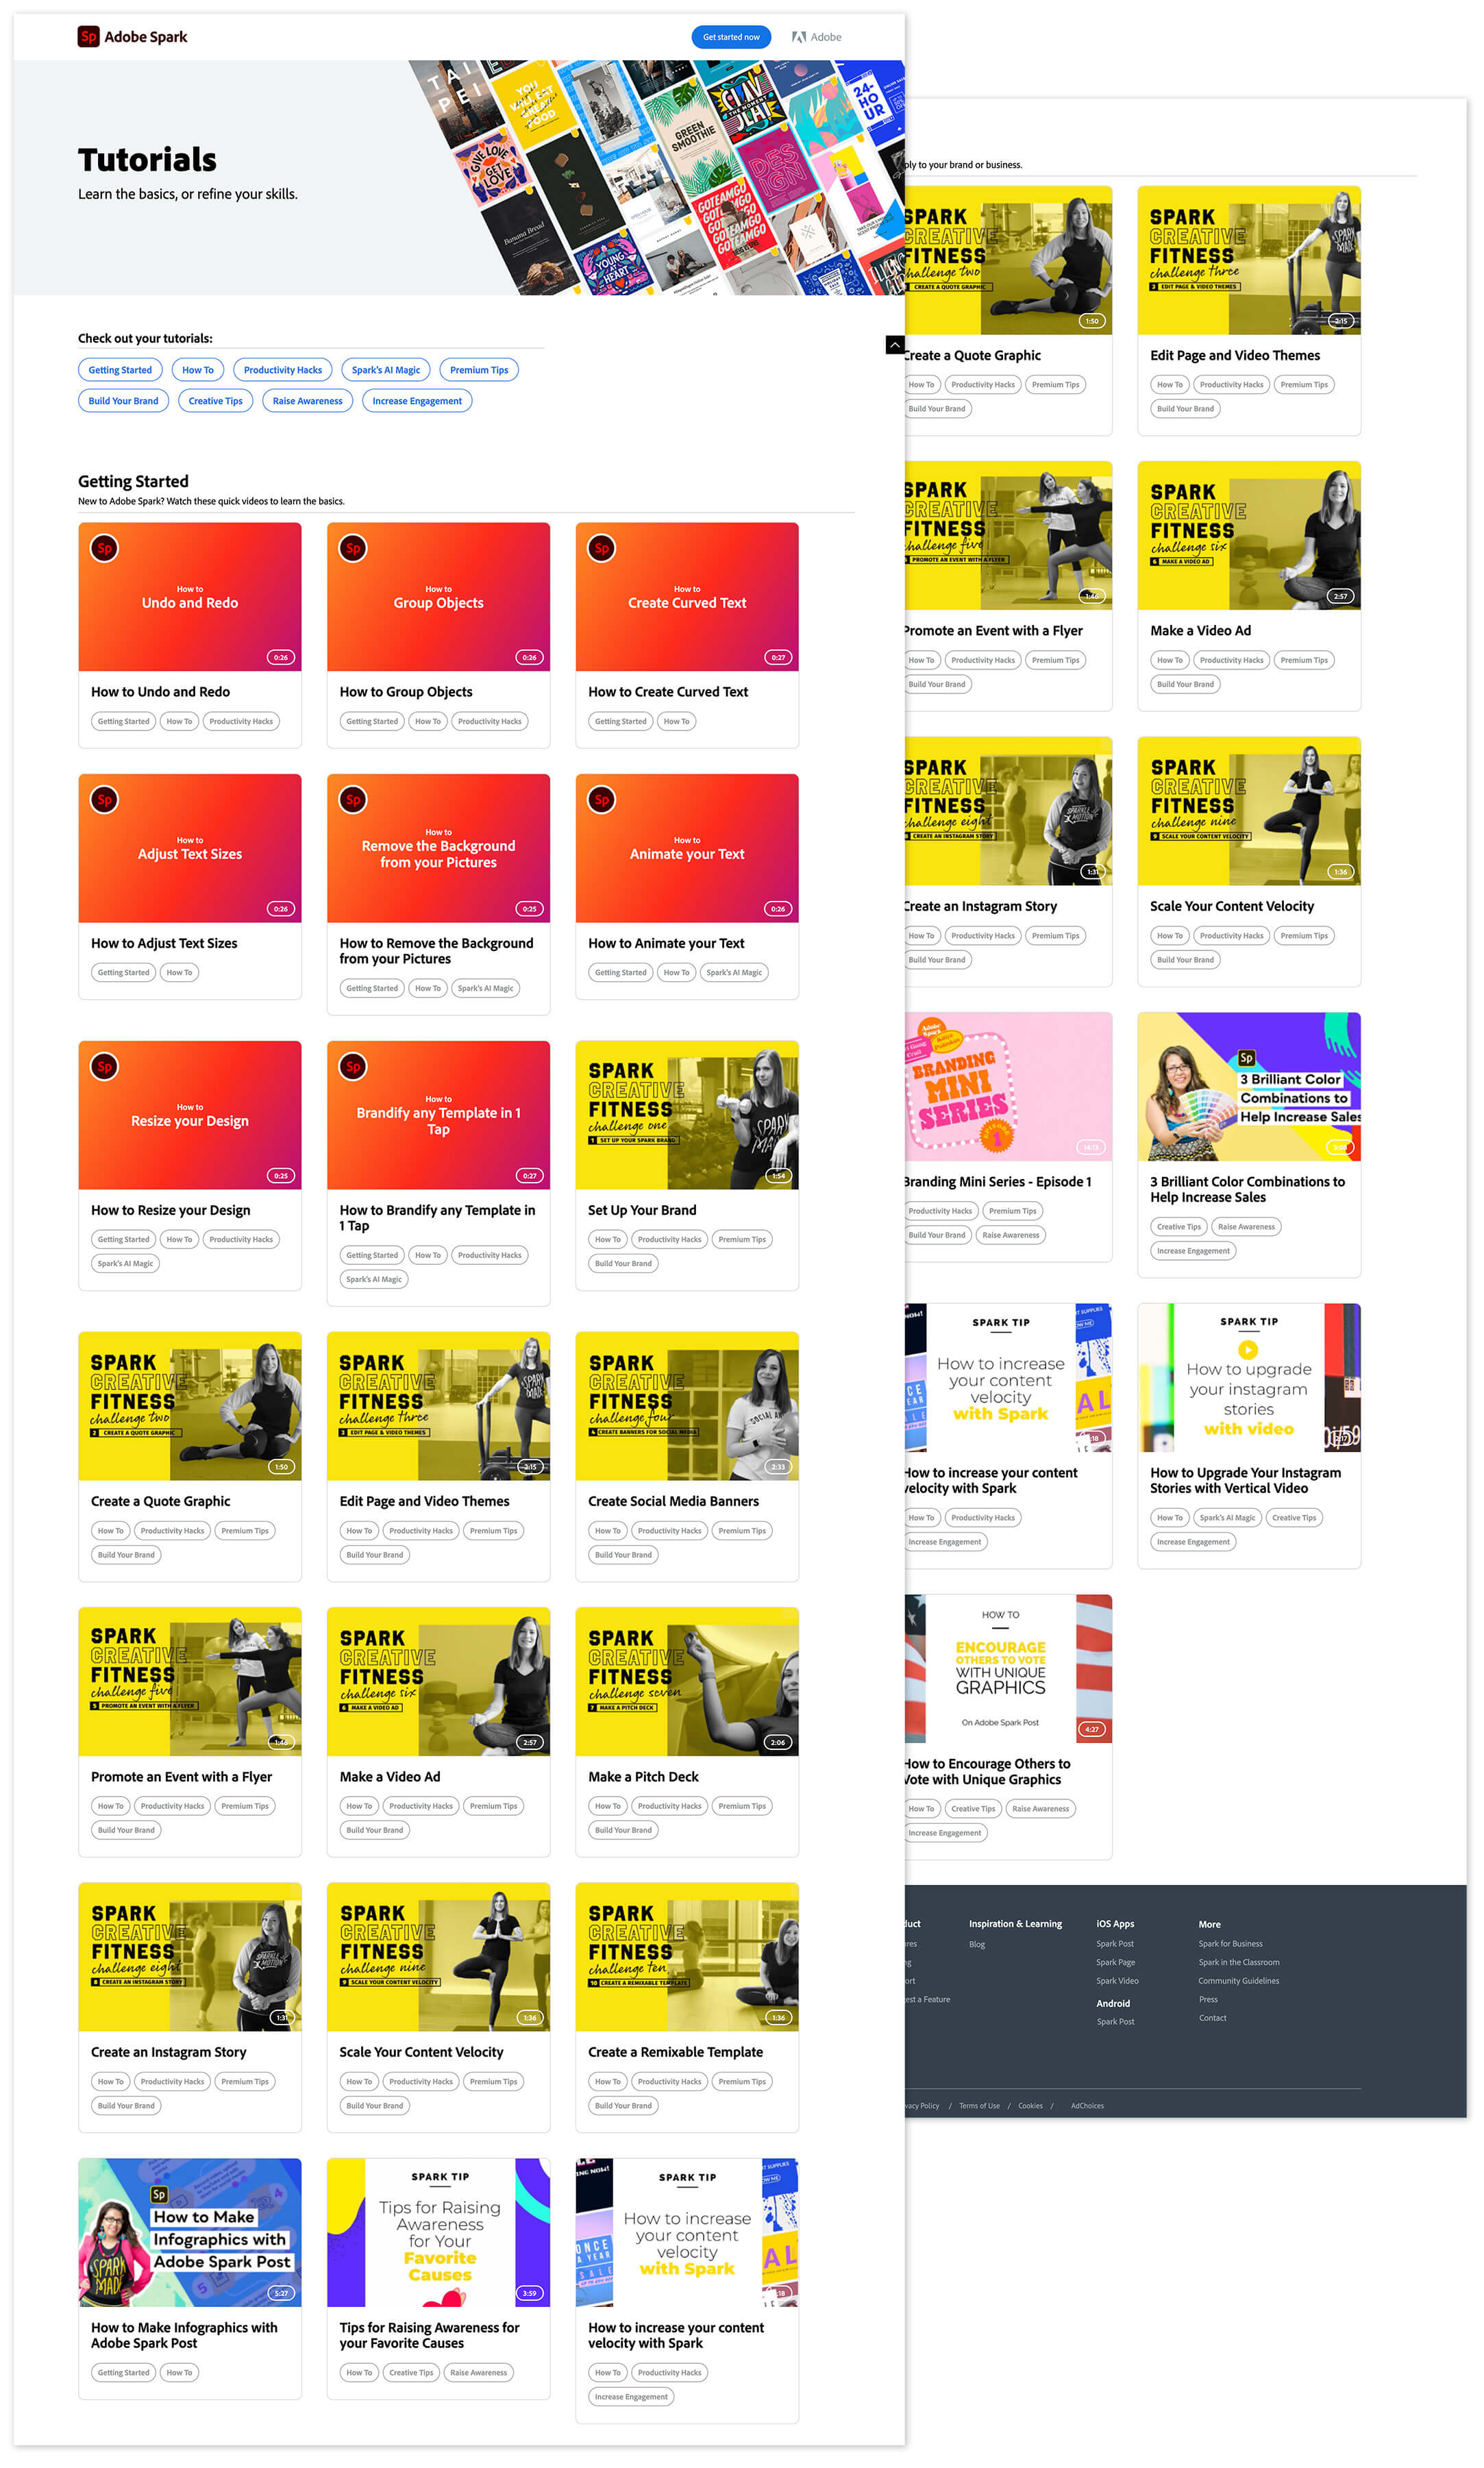Viewport: 1484px width, 2468px height.
Task: Open the Terms of Use footer link
Action: 979,2106
